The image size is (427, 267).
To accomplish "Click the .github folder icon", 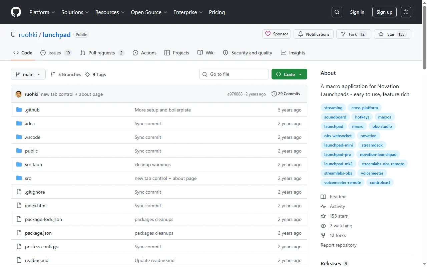I will click(19, 110).
